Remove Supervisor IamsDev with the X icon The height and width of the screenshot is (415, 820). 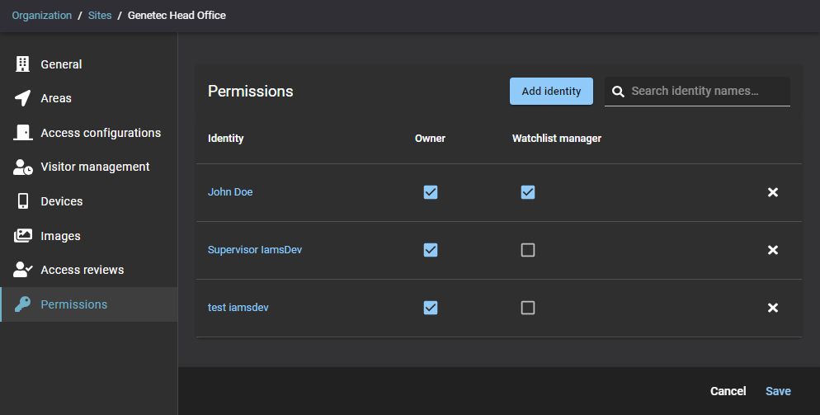click(773, 250)
